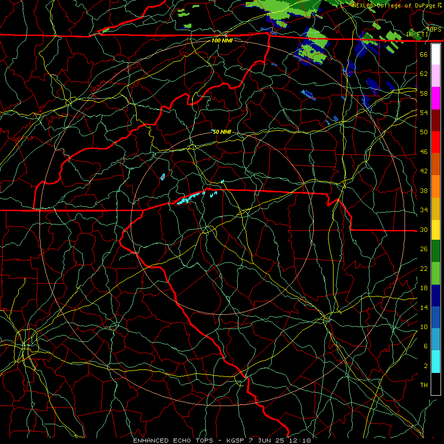Click the legend value '66'
This screenshot has height=444, width=444.
pos(424,54)
